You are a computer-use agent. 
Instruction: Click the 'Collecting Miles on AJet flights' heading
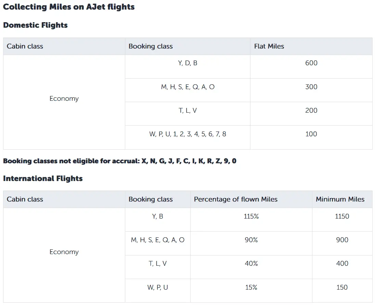point(69,7)
